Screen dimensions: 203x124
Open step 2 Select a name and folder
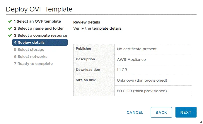click(x=39, y=29)
